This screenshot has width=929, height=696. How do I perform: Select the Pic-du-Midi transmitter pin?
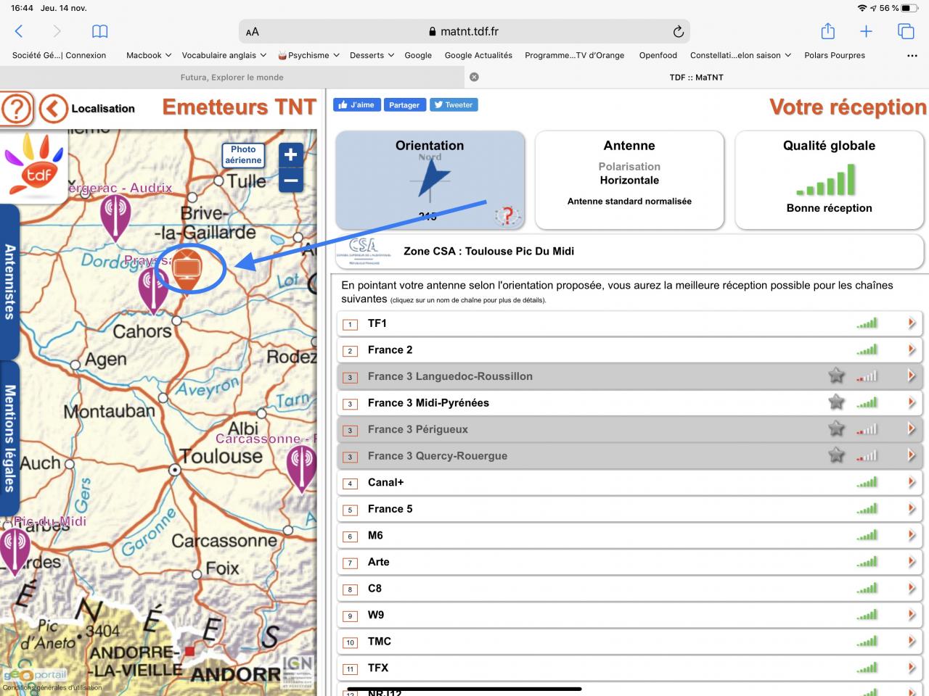click(15, 551)
